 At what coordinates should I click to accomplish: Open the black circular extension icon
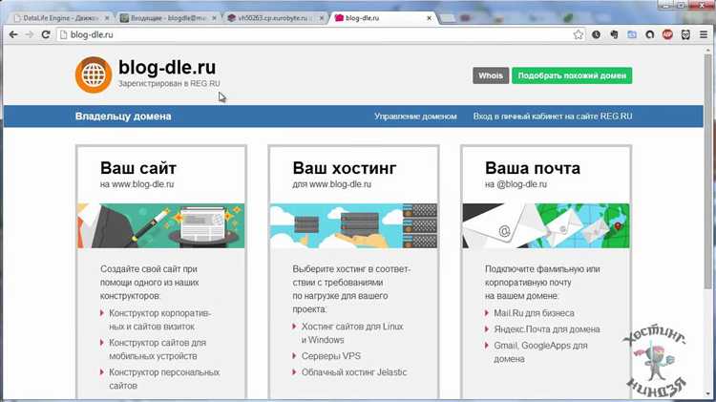[x=649, y=34]
